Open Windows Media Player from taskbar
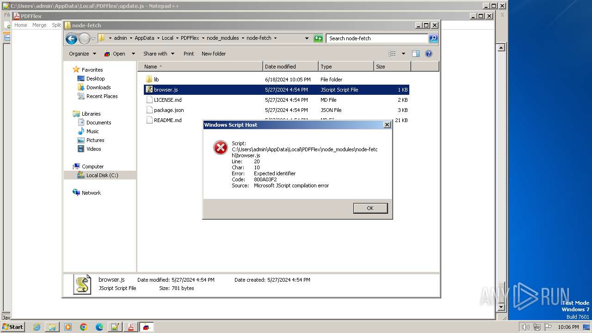 tap(68, 327)
